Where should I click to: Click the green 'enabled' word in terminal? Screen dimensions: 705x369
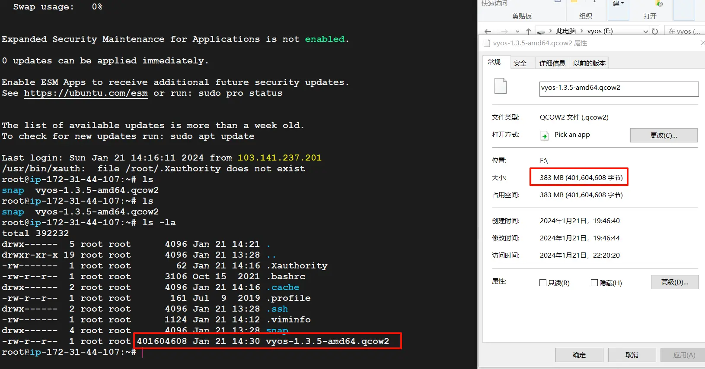click(325, 39)
